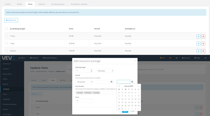Toggle the preview eye icon in the navbar
This screenshot has height=116, width=210.
pos(176,58)
